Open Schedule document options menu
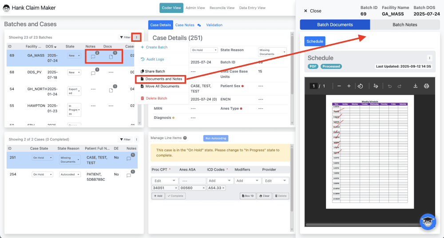The height and width of the screenshot is (238, 444). [429, 58]
